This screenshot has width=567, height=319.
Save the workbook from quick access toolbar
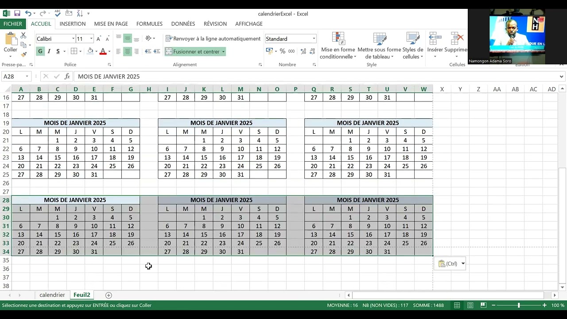(17, 14)
